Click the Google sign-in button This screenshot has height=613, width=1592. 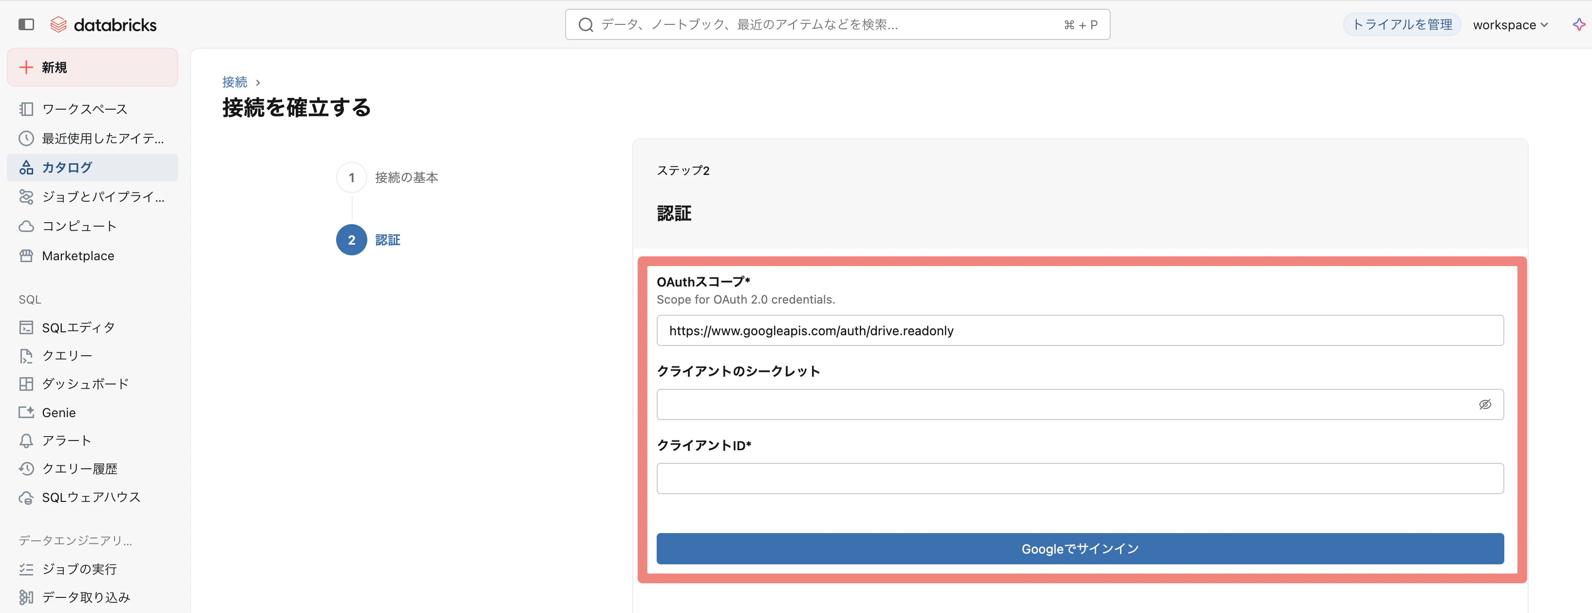click(1080, 549)
